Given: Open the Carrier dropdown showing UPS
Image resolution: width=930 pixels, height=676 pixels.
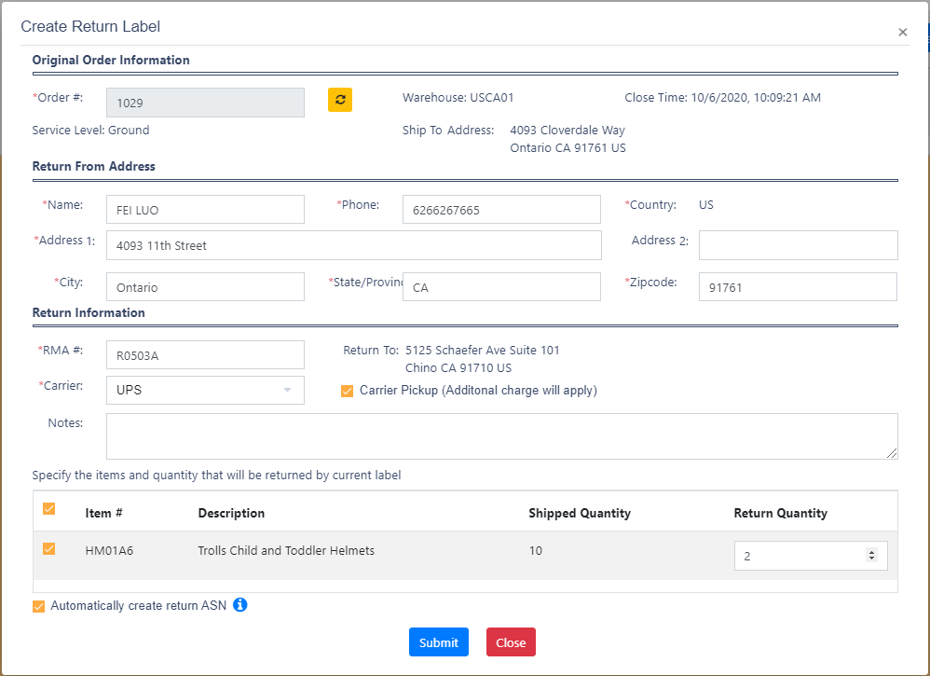Looking at the screenshot, I should (x=205, y=390).
